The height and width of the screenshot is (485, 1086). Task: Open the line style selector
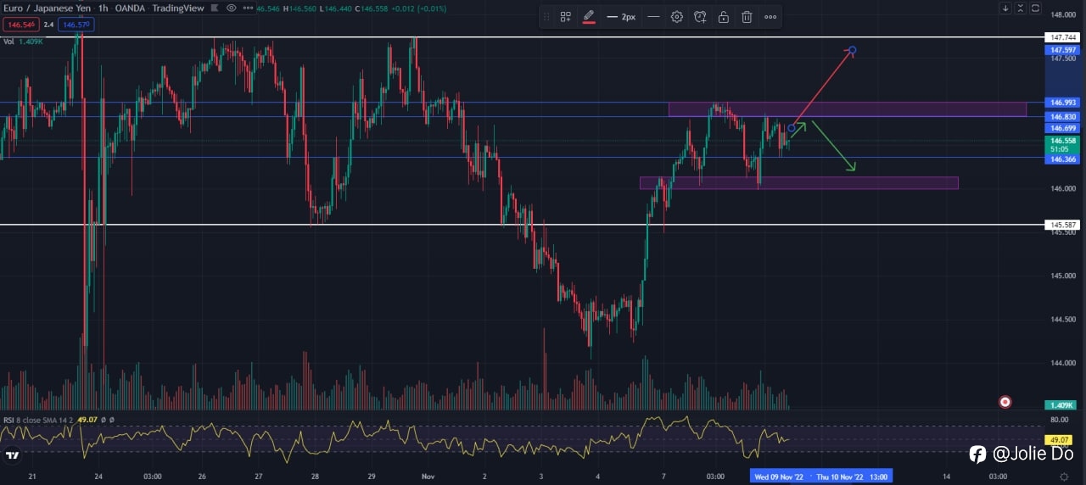653,17
